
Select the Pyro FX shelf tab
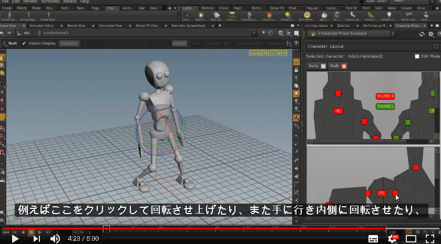[x=351, y=8]
